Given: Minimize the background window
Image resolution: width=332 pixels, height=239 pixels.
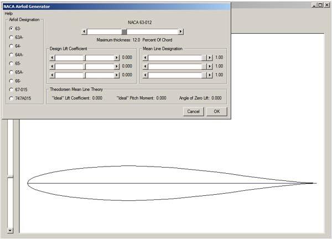Looking at the screenshot, I should tap(314, 5).
